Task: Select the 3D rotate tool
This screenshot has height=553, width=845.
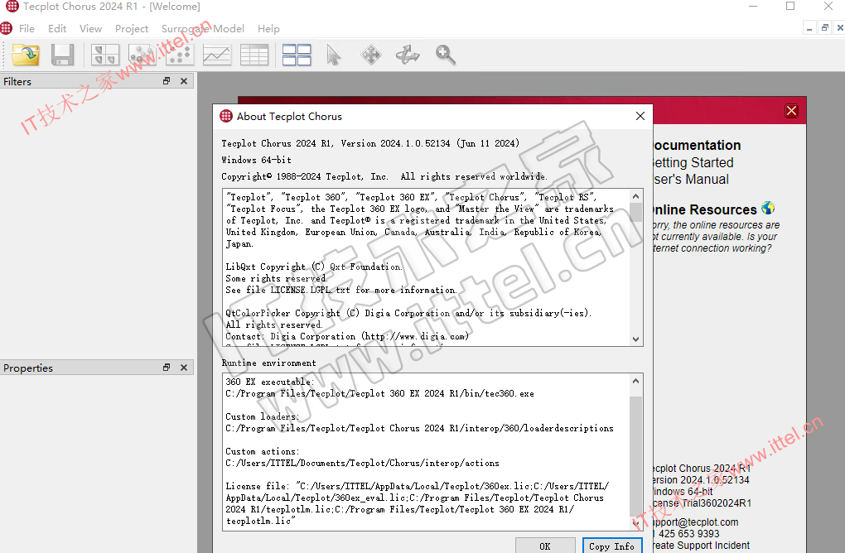Action: pos(408,55)
